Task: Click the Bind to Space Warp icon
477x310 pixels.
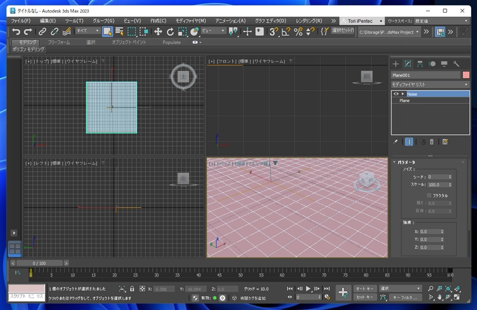Action: tap(67, 32)
